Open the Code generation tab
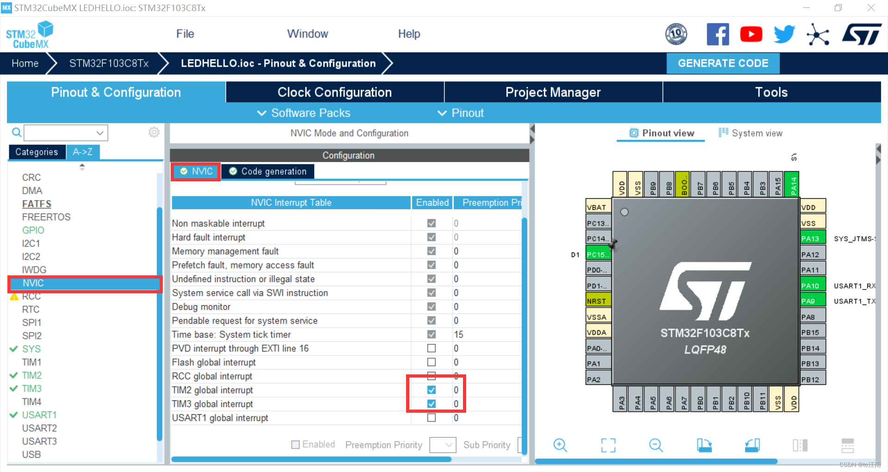Screen dimensions: 888x472 click(268, 171)
